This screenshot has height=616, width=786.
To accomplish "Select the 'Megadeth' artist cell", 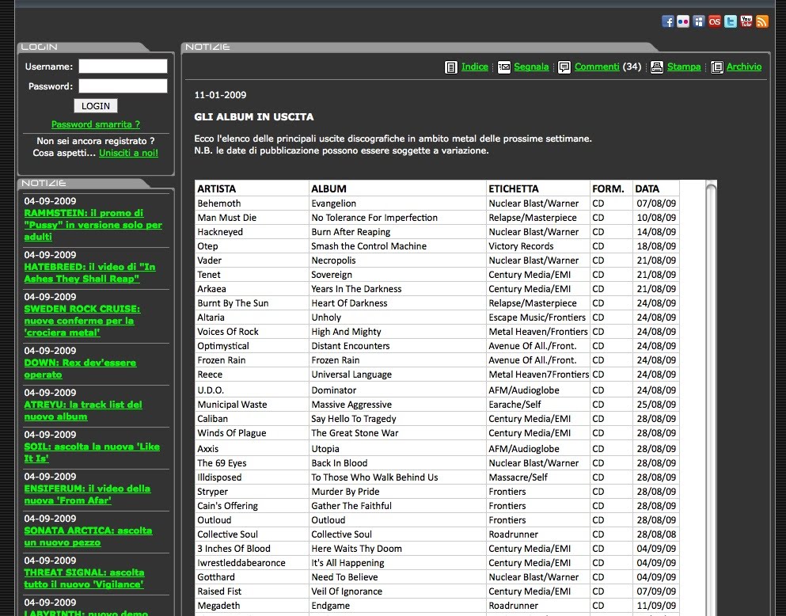I will click(252, 606).
